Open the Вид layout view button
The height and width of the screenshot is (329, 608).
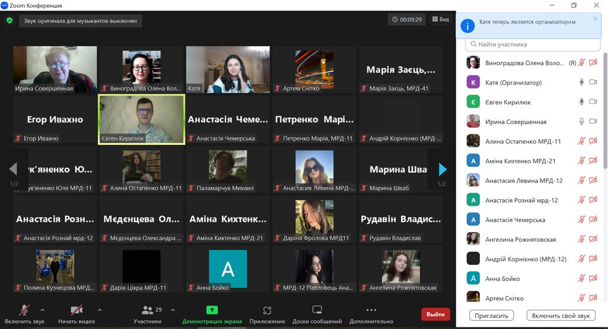440,19
